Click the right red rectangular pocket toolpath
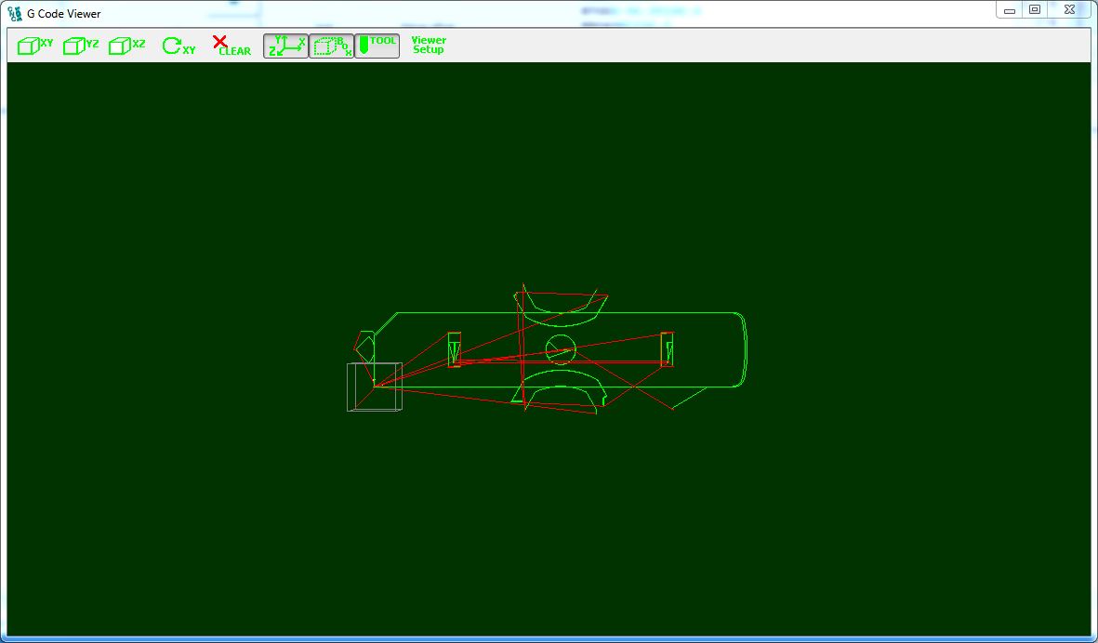This screenshot has width=1098, height=643. [x=667, y=348]
